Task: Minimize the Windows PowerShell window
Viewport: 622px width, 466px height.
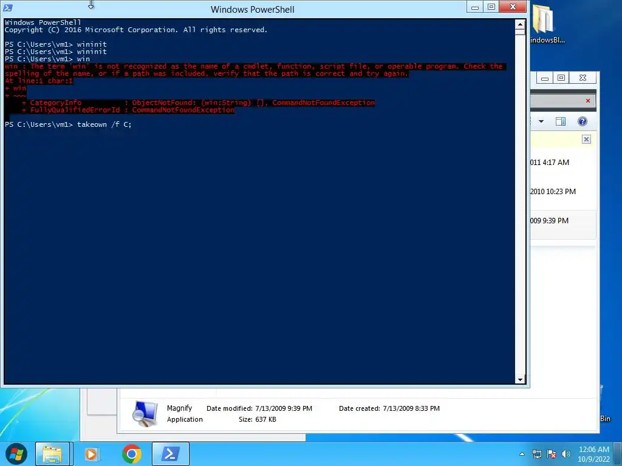Action: point(475,7)
